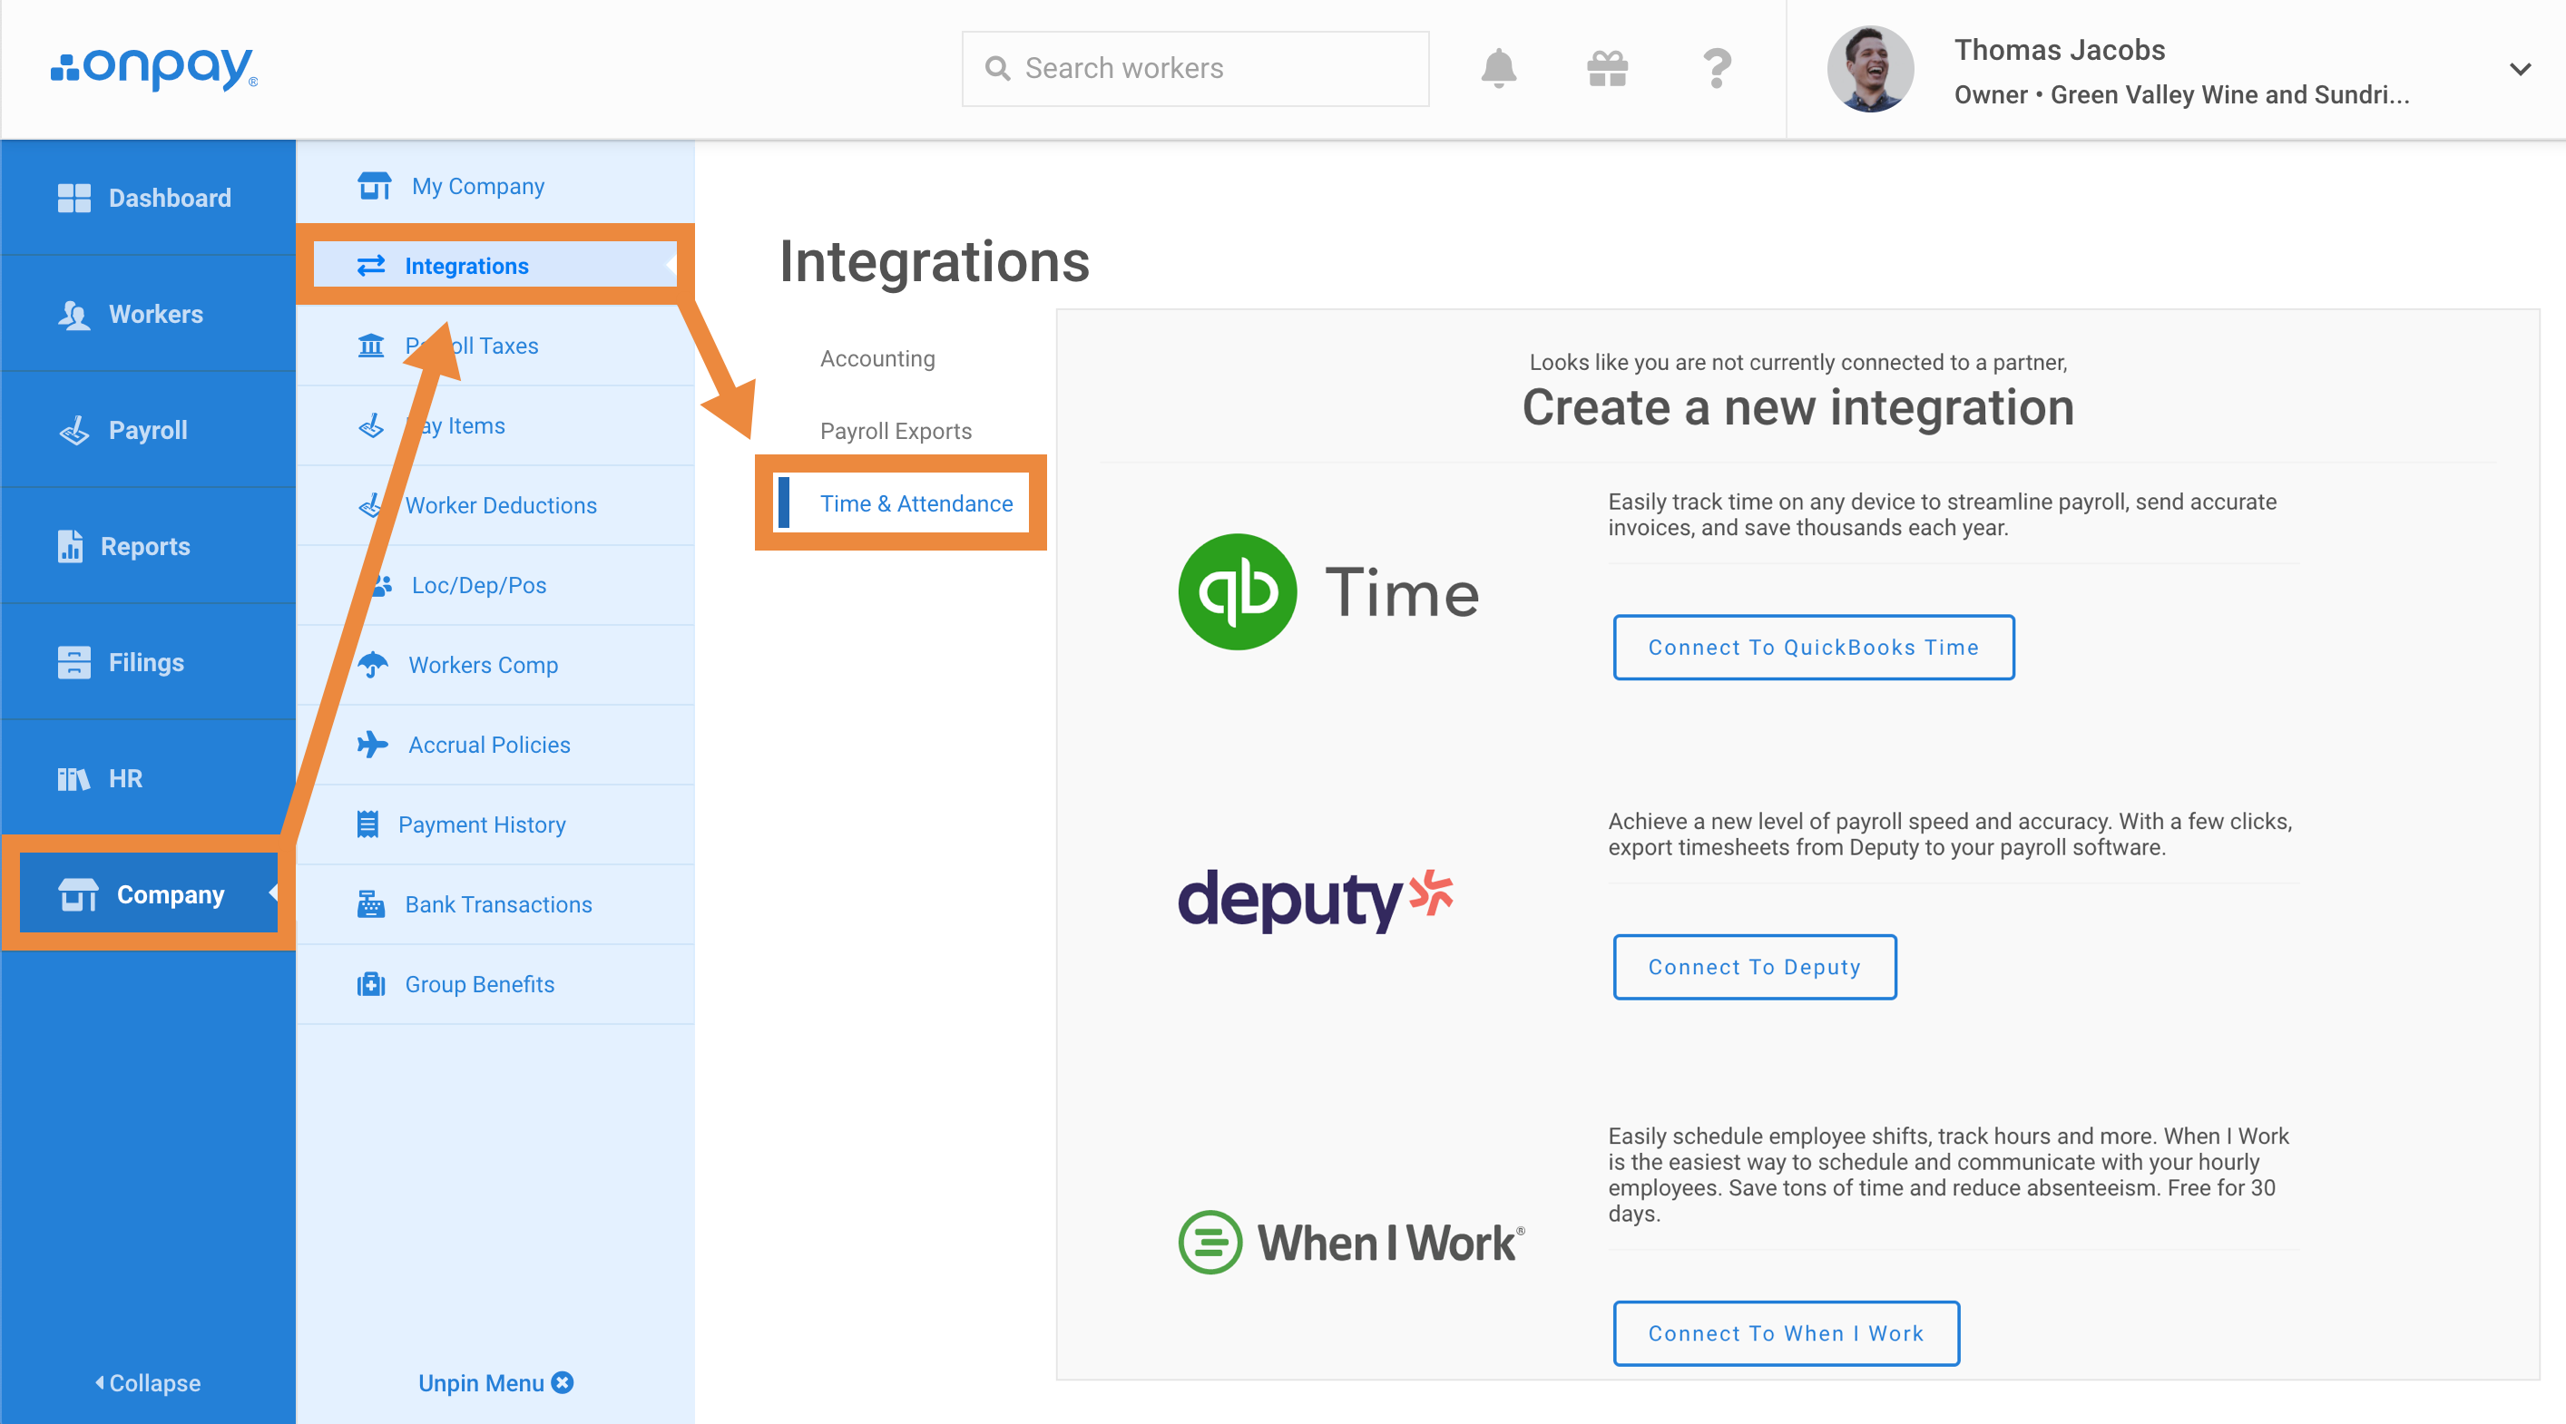
Task: Open Workers Comp submenu item
Action: [x=495, y=664]
